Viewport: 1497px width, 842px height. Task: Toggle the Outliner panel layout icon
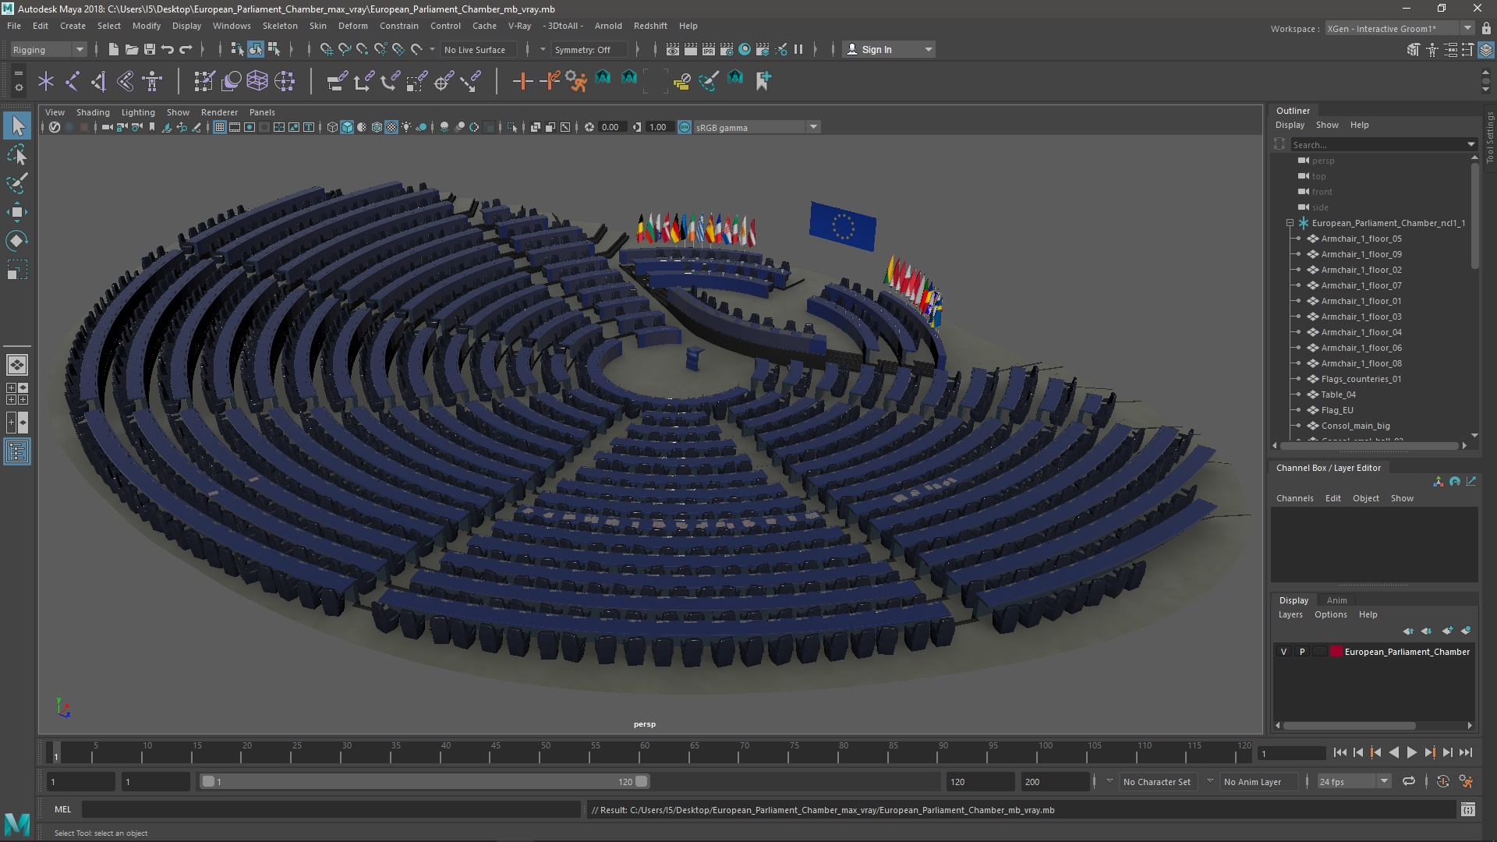16,452
